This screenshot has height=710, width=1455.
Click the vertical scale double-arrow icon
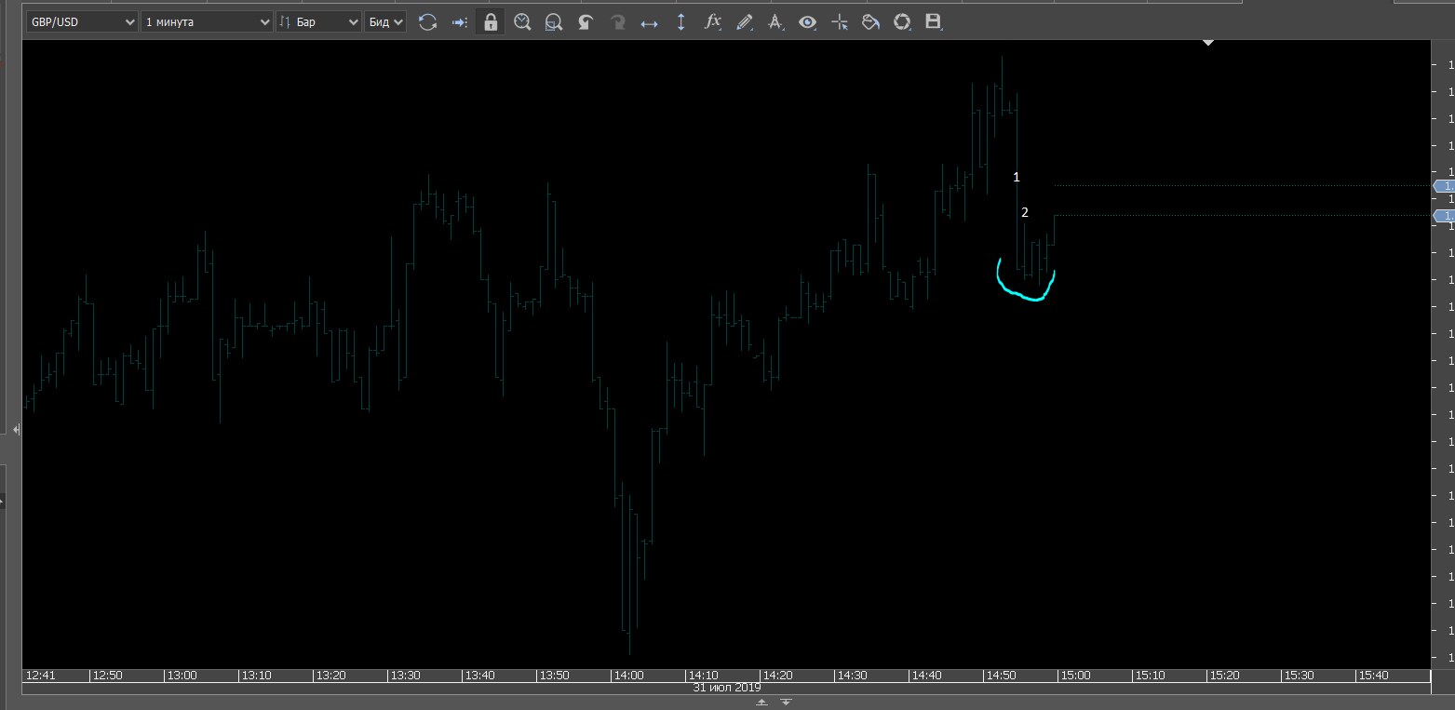(680, 21)
